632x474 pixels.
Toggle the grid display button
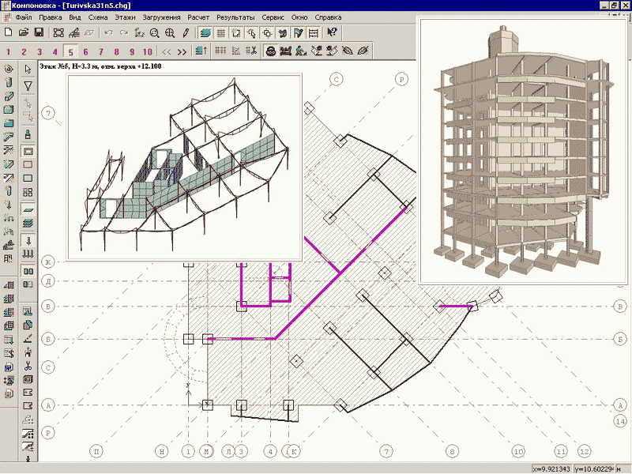click(222, 33)
